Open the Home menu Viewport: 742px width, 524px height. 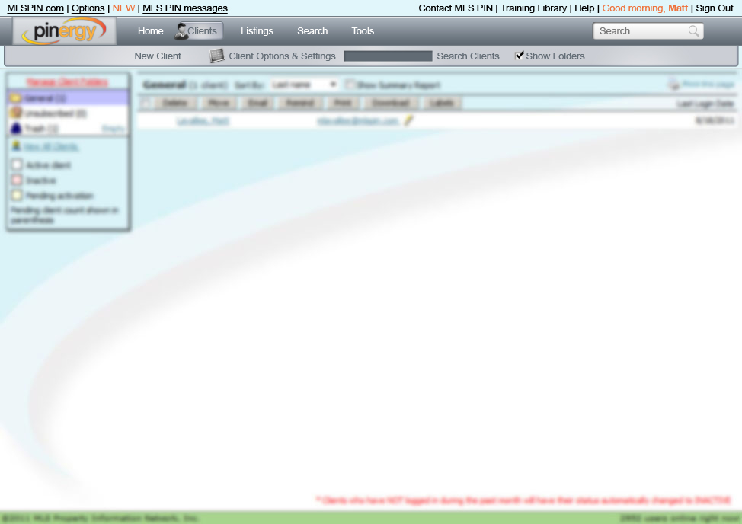[x=151, y=30]
